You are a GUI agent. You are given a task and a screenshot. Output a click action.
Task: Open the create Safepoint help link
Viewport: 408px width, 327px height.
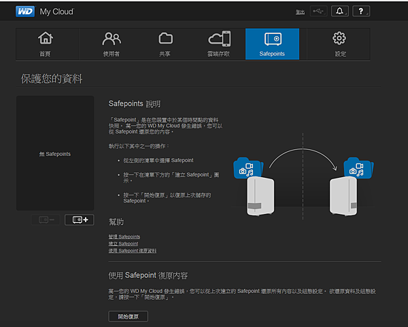point(123,244)
